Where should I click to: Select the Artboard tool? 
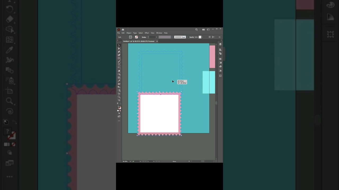(119, 94)
